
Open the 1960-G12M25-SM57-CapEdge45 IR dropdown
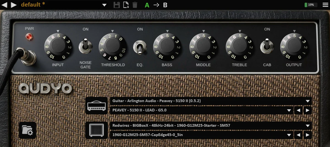(201, 135)
